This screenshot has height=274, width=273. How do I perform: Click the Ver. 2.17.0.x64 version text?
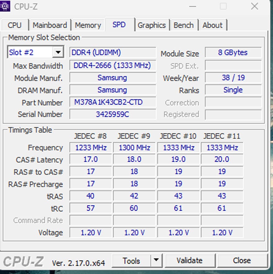tap(78, 263)
